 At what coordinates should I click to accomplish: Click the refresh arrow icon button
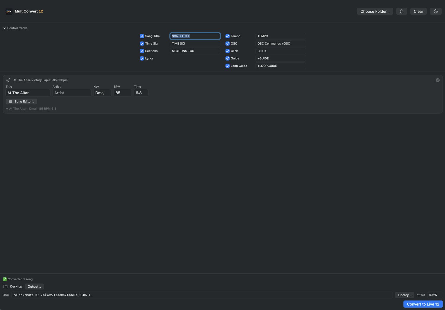click(x=401, y=11)
